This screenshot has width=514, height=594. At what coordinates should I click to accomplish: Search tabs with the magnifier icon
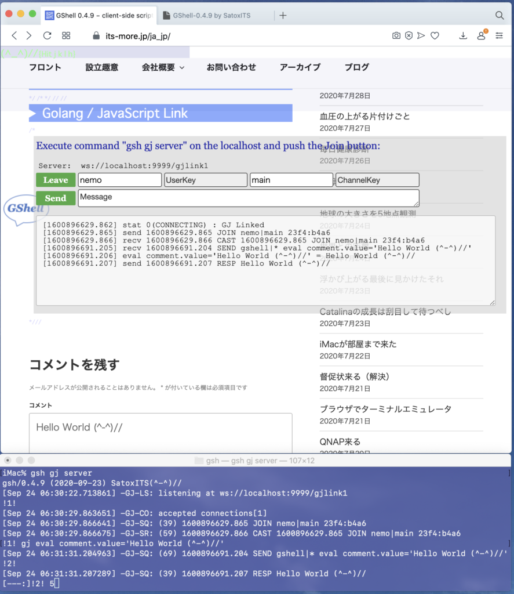click(x=500, y=15)
